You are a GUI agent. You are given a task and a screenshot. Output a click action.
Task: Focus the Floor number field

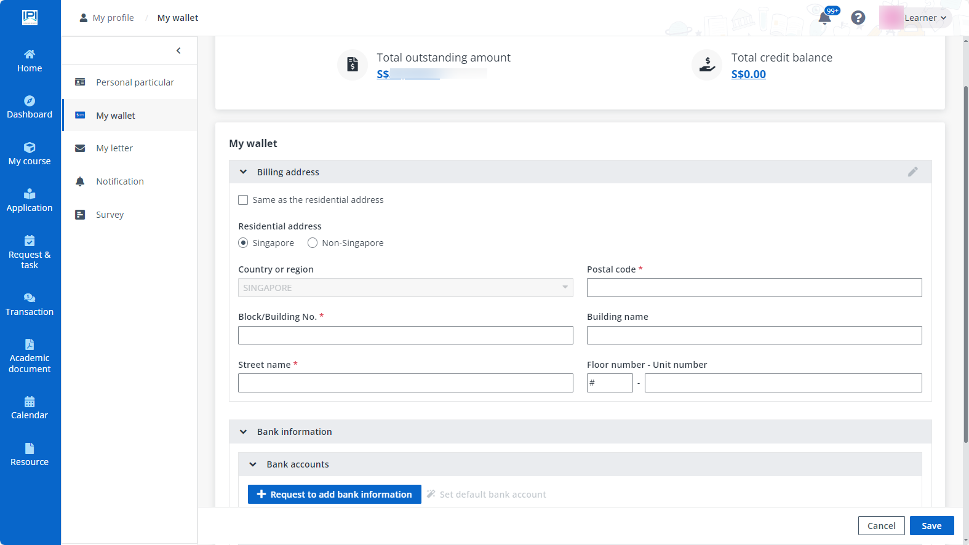[x=610, y=383]
